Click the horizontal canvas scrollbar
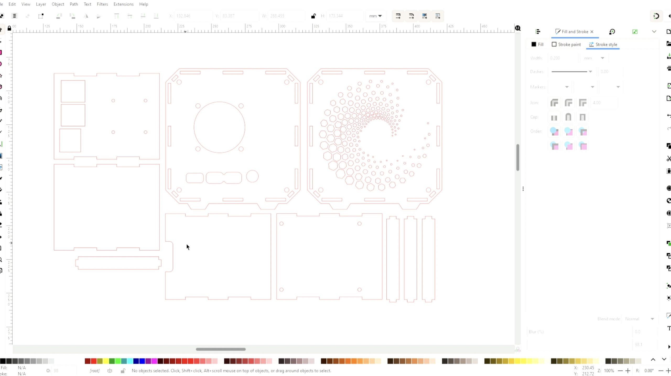 click(221, 349)
